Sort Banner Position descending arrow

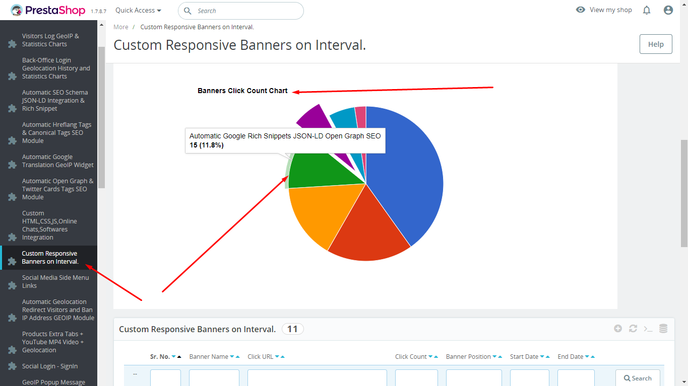(494, 357)
